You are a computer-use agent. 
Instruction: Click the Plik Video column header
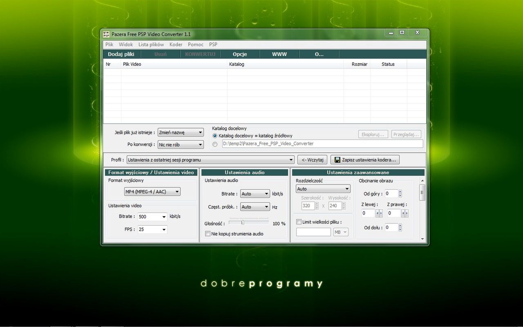[174, 64]
